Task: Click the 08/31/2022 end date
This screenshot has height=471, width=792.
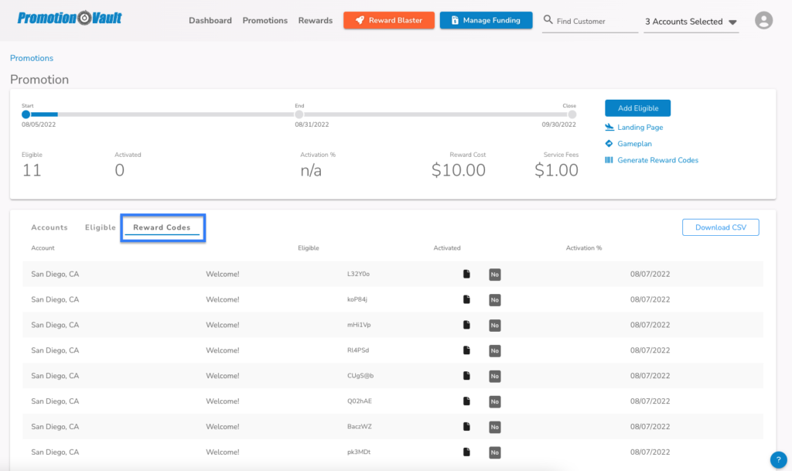Action: click(x=312, y=125)
